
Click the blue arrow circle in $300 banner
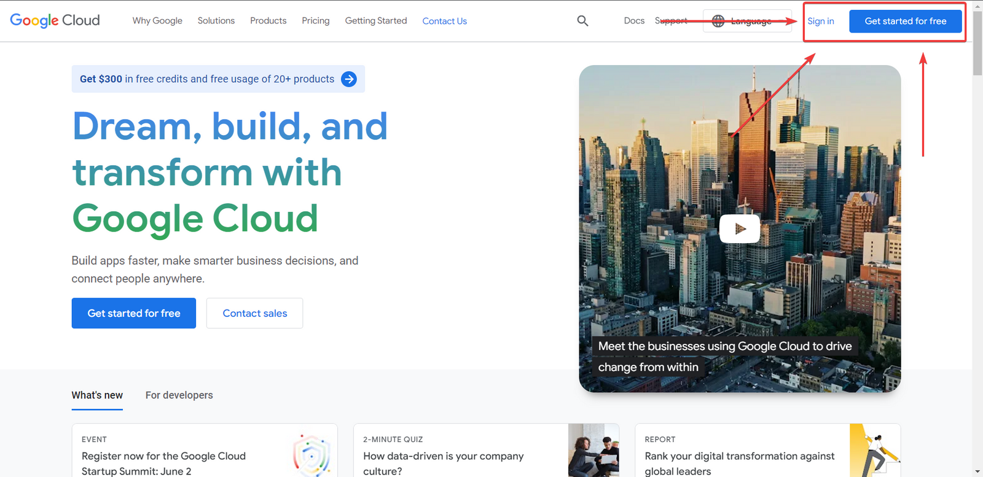point(349,79)
